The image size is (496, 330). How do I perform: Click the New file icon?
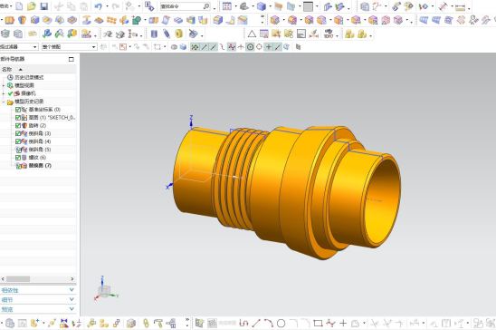click(x=19, y=6)
